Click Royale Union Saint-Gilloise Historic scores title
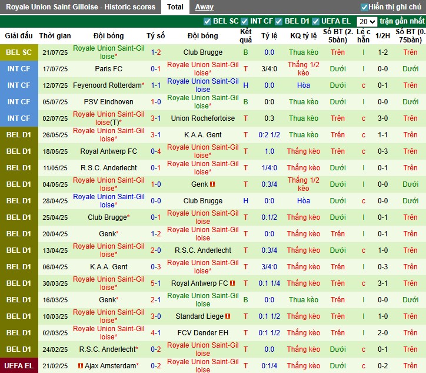 [81, 7]
